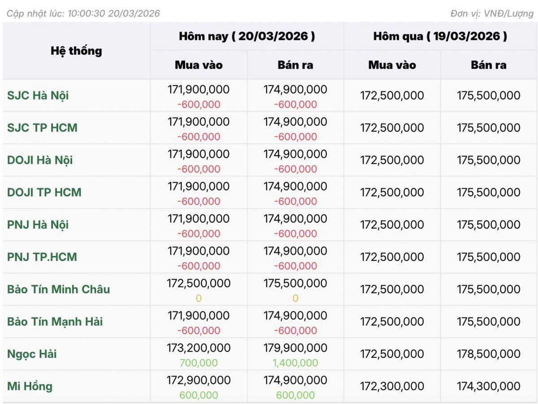Open the SJC TP HCM system link
The image size is (538, 404).
(42, 128)
